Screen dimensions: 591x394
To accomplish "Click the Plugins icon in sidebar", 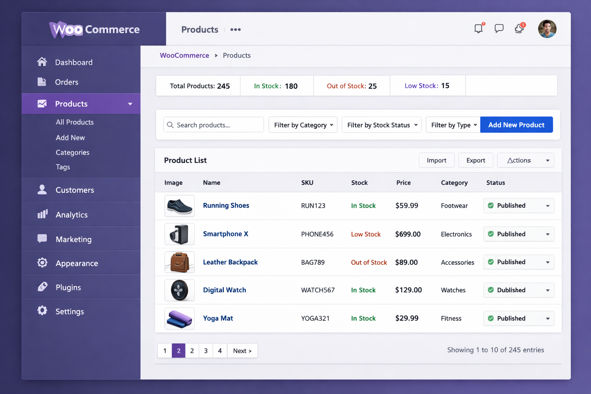I will click(x=42, y=287).
